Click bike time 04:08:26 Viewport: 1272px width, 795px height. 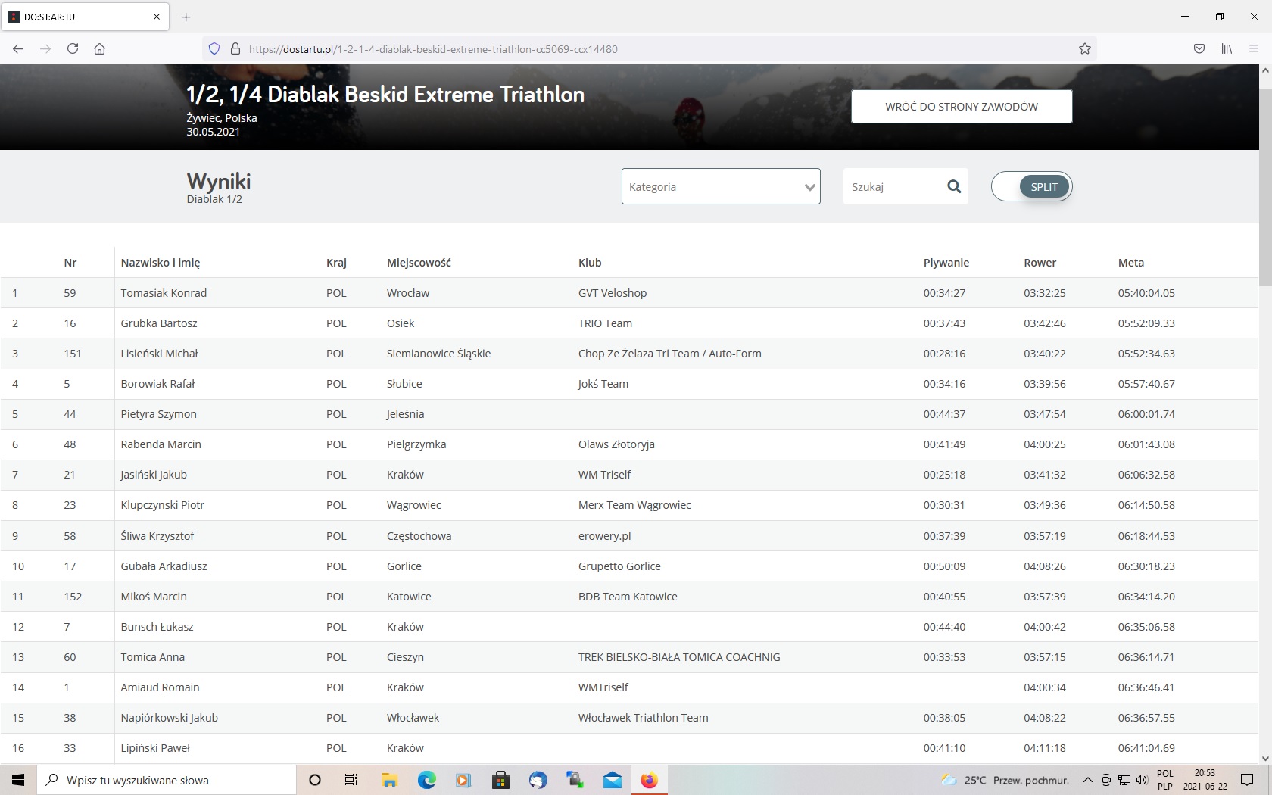[x=1045, y=566]
